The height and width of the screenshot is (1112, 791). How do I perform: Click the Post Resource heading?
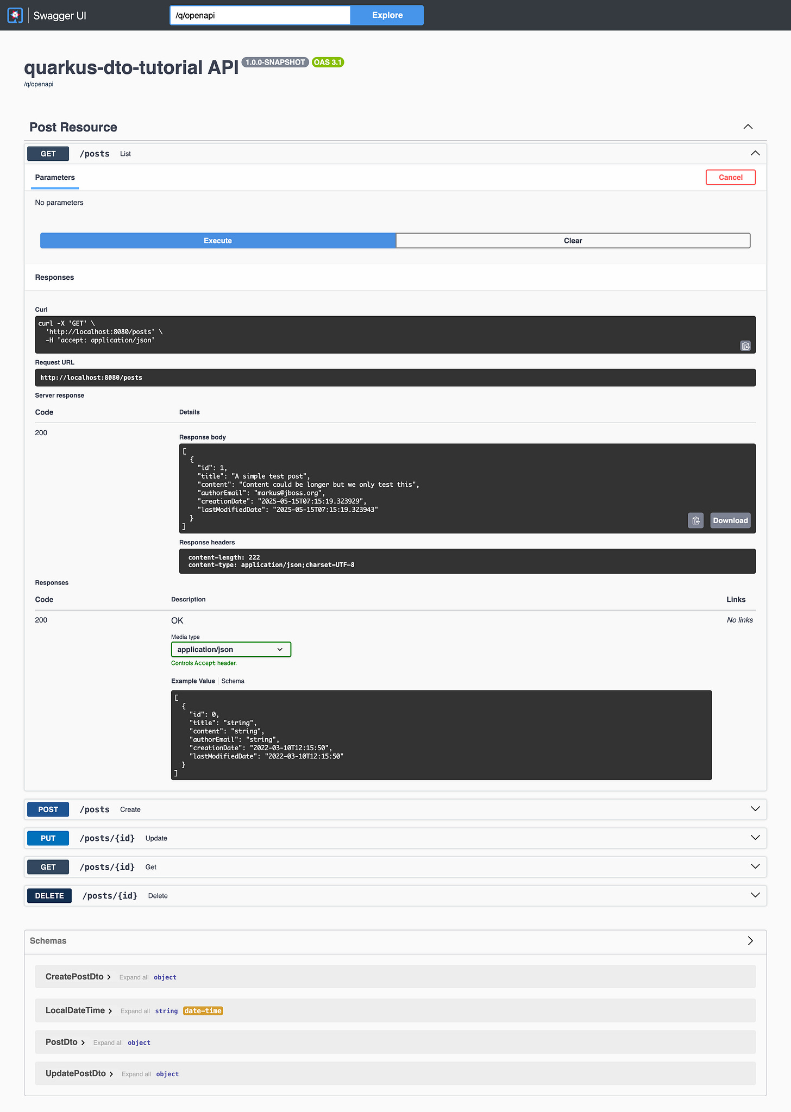click(73, 127)
